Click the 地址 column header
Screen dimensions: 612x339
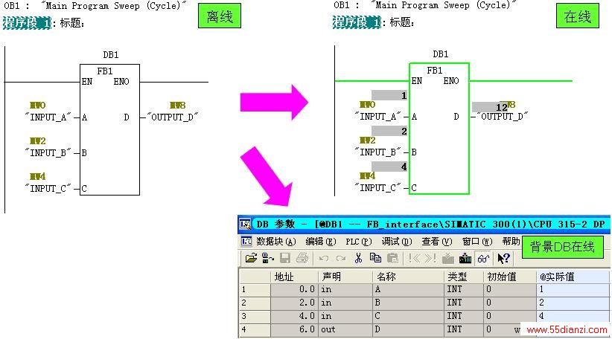click(x=294, y=277)
